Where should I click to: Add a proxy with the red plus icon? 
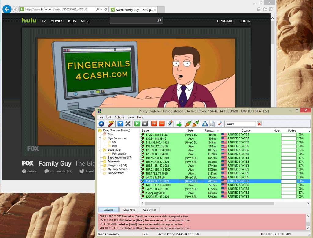pos(154,124)
